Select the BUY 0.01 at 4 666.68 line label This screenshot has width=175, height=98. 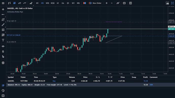(14, 35)
